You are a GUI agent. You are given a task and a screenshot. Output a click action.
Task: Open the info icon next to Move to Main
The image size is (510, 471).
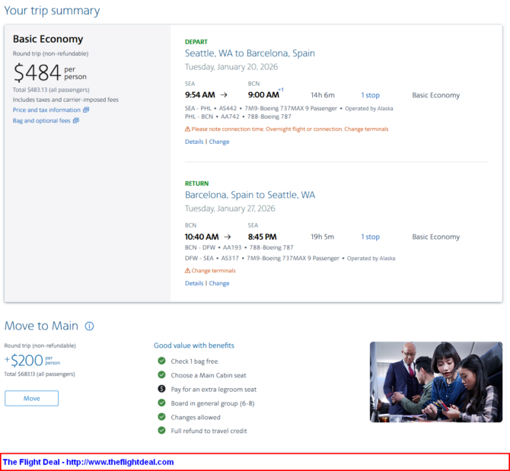tap(89, 326)
